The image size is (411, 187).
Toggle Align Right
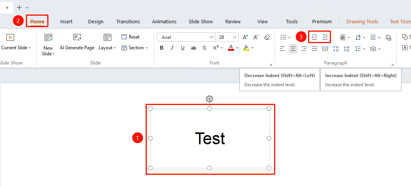pos(303,48)
